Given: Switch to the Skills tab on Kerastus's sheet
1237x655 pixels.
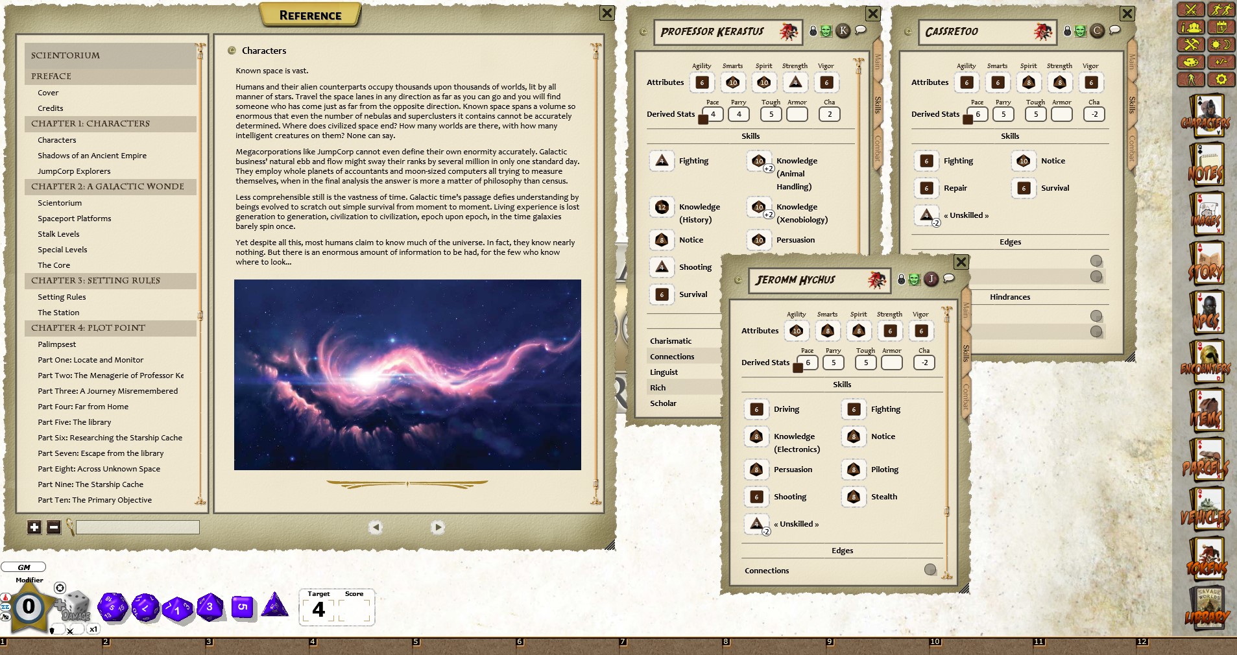Looking at the screenshot, I should point(877,106).
